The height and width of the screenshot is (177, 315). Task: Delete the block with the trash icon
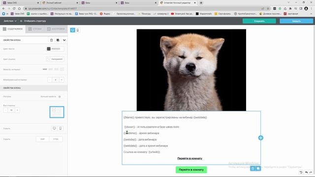pos(51,40)
